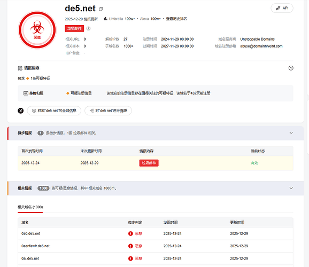Click the 有效 status in intelligence row

click(254, 163)
